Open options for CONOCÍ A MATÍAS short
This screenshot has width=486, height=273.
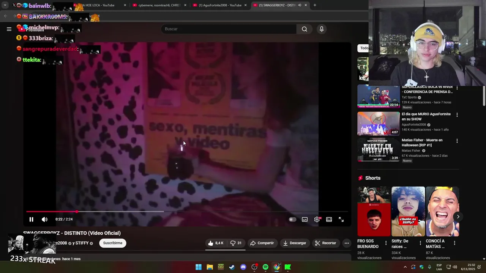click(454, 243)
